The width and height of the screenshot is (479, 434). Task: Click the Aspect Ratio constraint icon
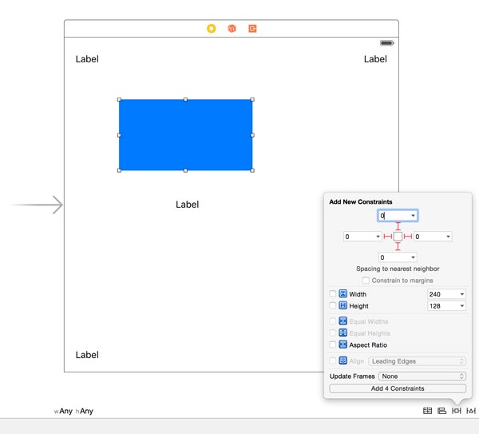click(x=343, y=344)
